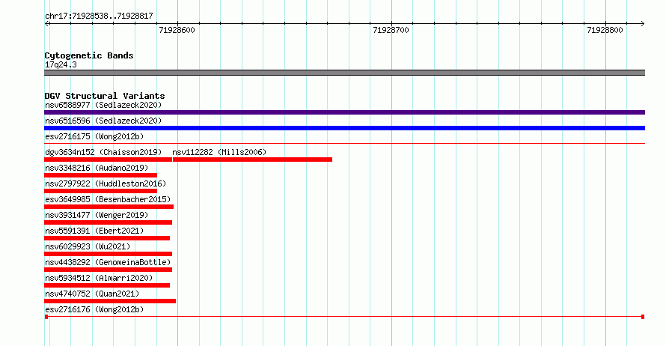The width and height of the screenshot is (666, 346).
Task: Click the red bar under nsv5591391
Action: click(107, 238)
